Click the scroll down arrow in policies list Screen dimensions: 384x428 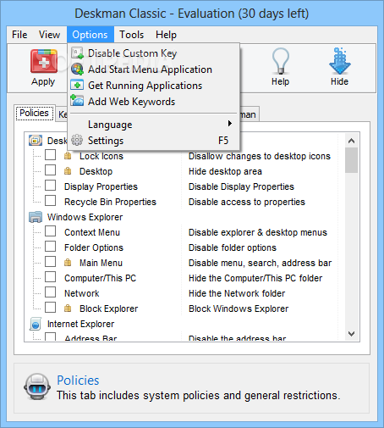click(351, 334)
